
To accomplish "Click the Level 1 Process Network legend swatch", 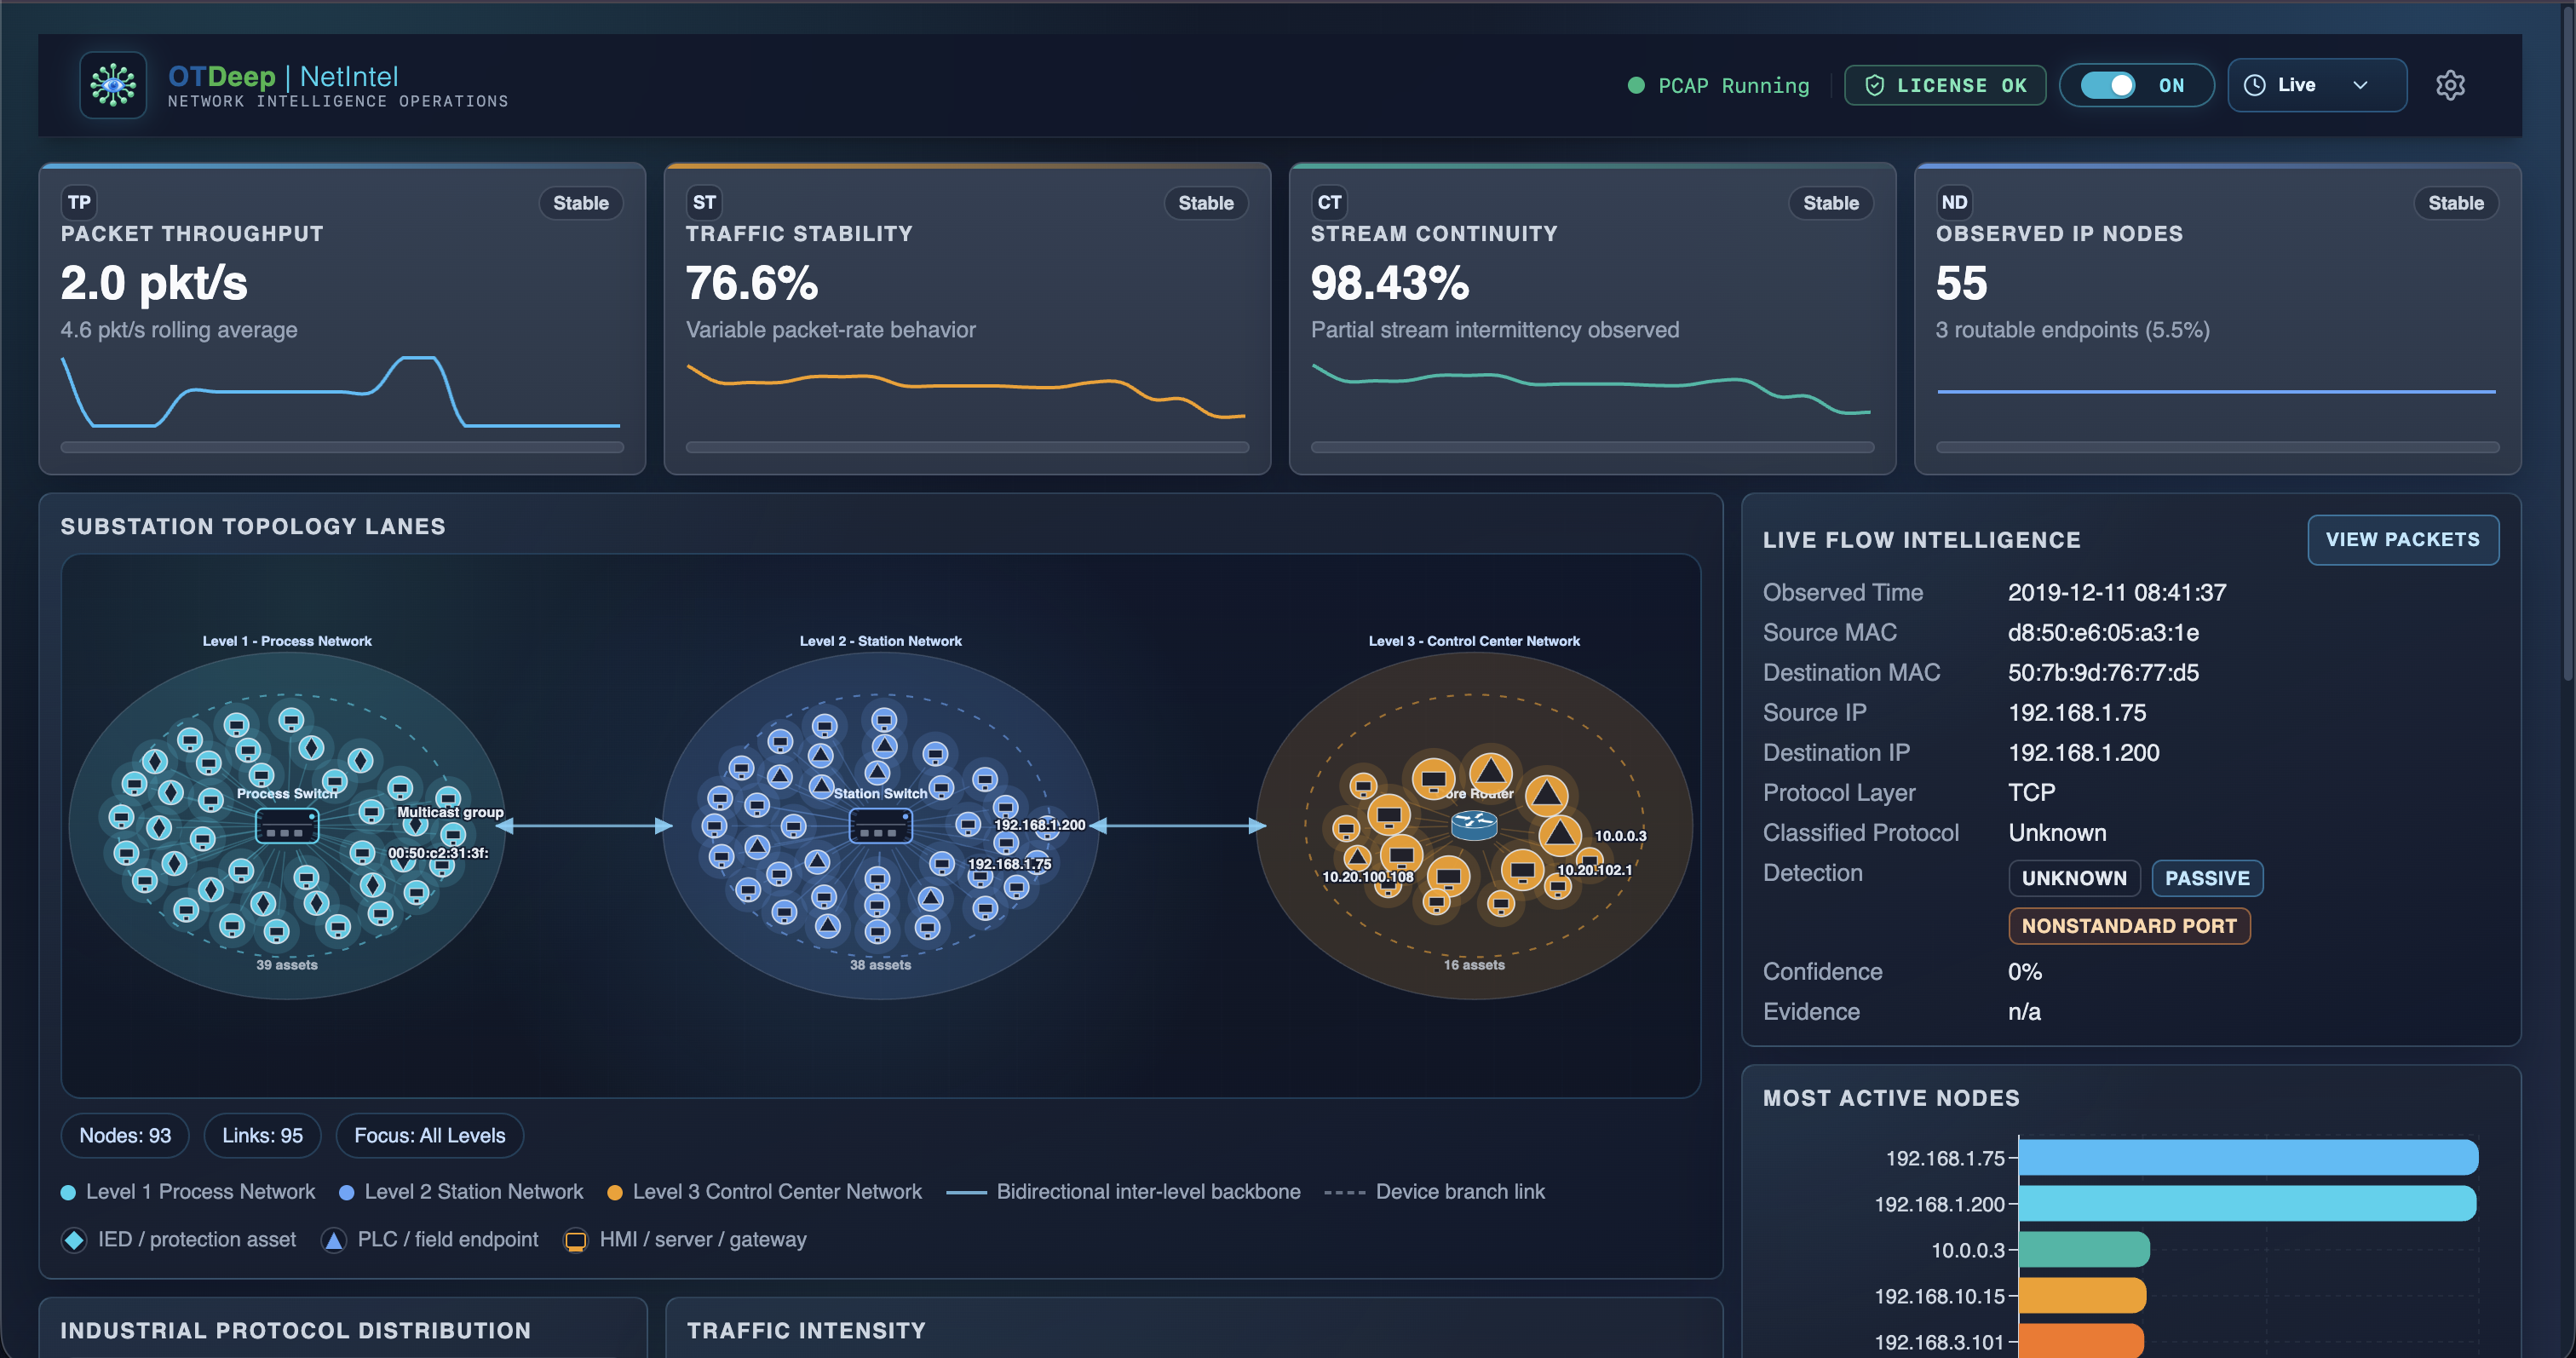I will click(x=68, y=1192).
